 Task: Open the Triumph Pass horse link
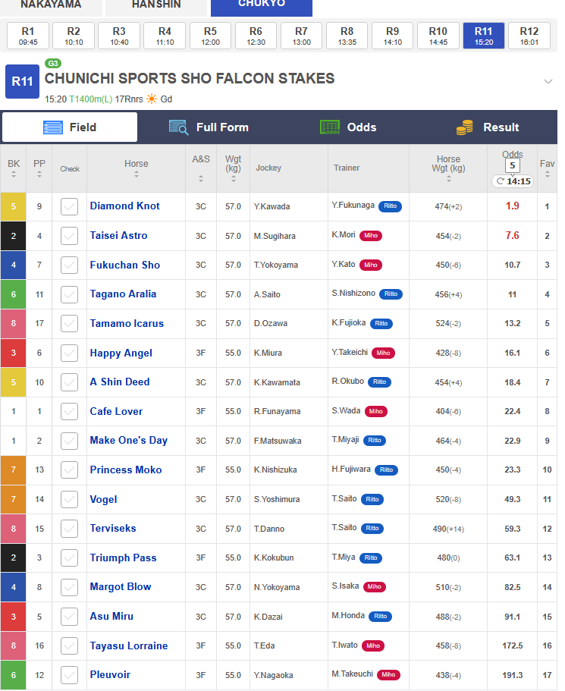[x=123, y=558]
